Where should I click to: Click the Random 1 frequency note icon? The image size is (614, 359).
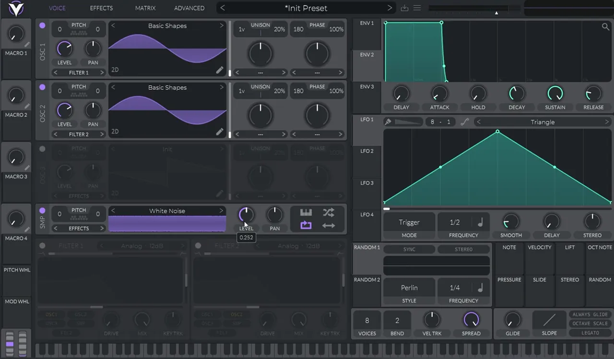[x=480, y=287]
